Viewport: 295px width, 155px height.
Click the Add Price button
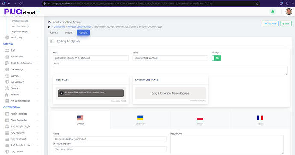point(271,23)
